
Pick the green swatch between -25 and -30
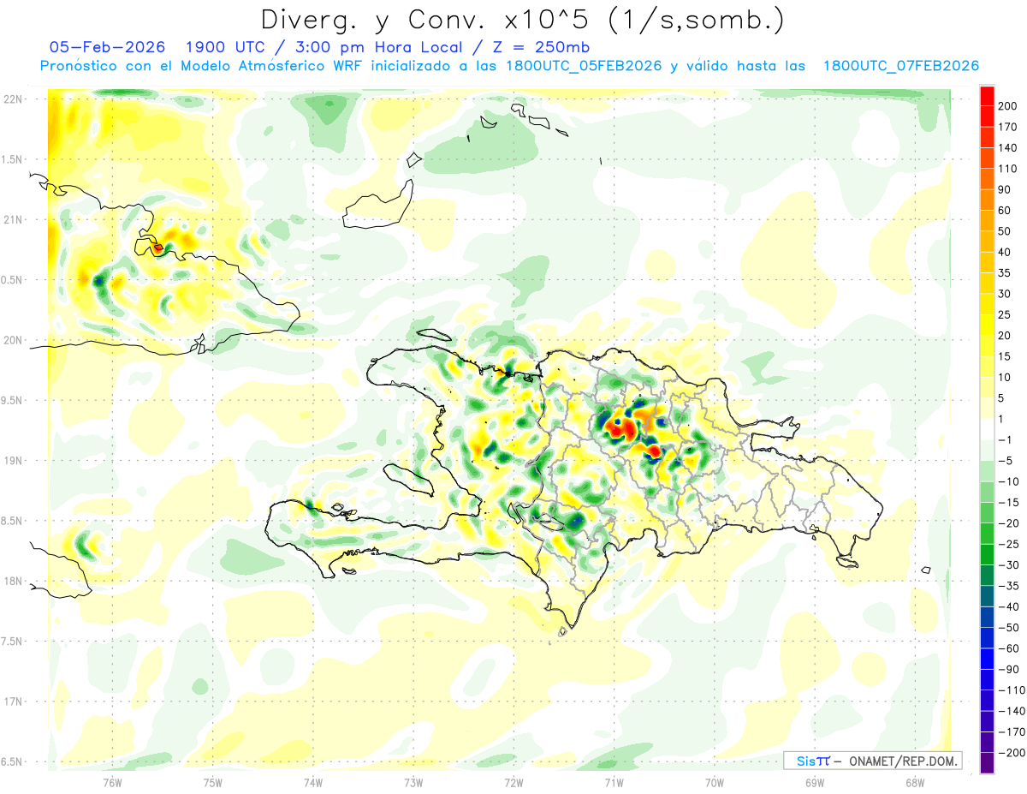tap(987, 555)
